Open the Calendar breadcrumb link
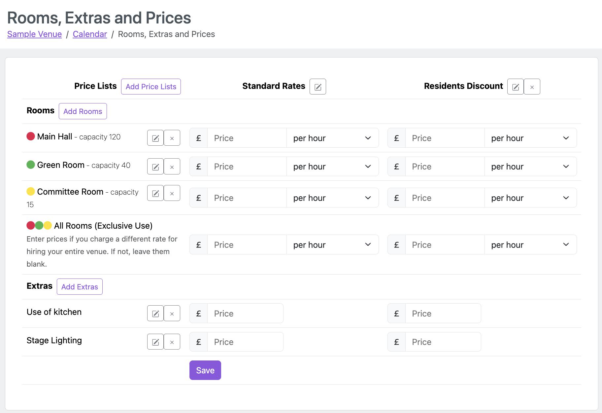Image resolution: width=602 pixels, height=413 pixels. click(x=90, y=34)
